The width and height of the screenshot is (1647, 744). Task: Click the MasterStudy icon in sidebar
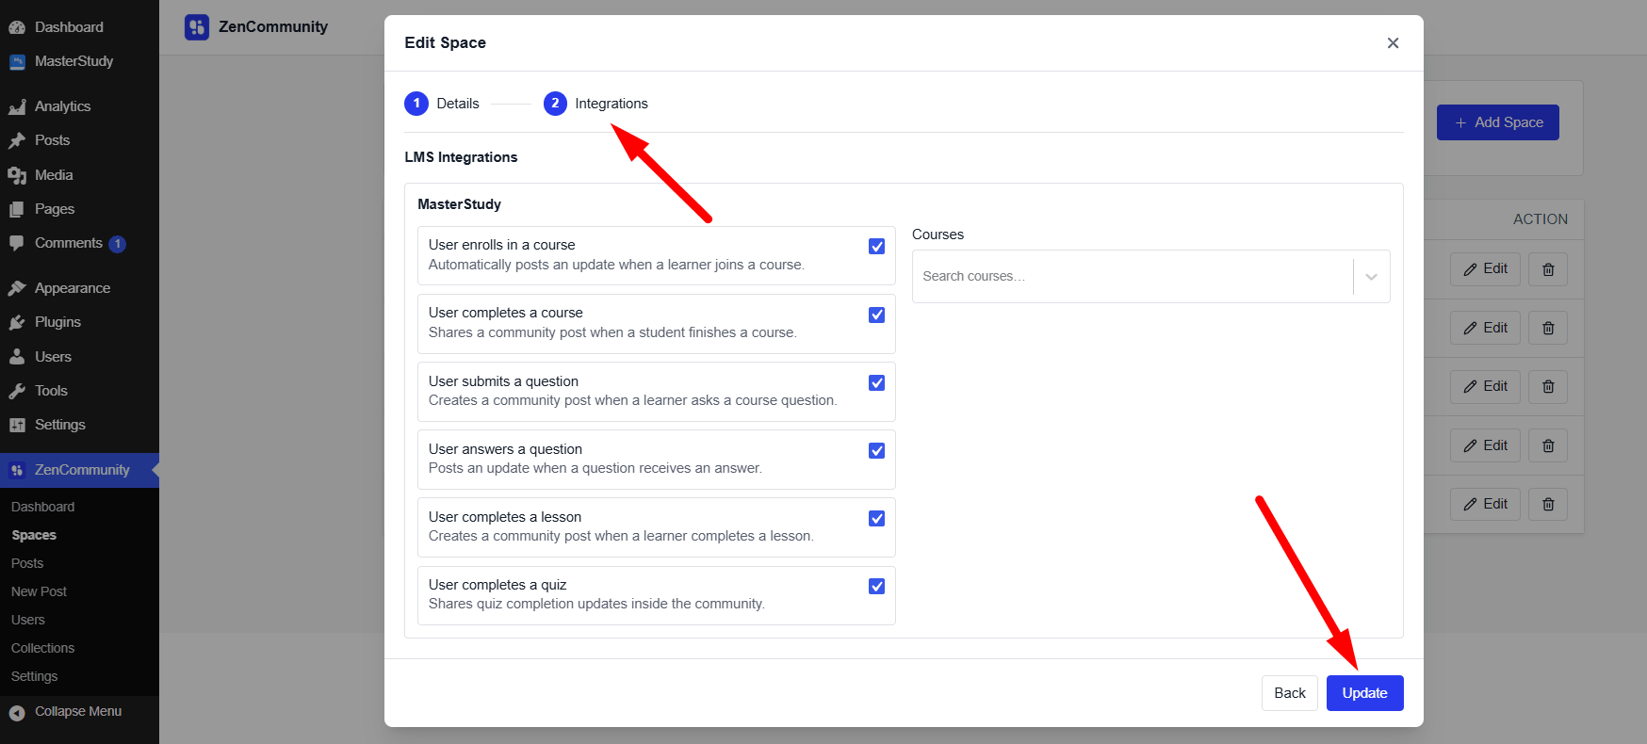17,62
